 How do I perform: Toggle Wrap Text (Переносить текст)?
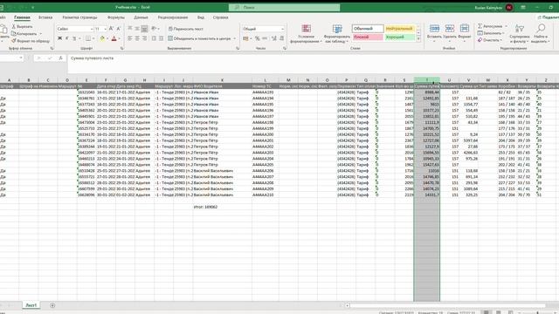185,29
